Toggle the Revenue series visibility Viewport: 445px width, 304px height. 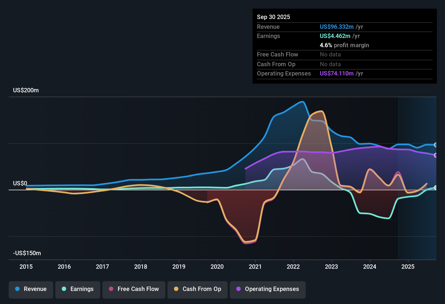pos(31,289)
